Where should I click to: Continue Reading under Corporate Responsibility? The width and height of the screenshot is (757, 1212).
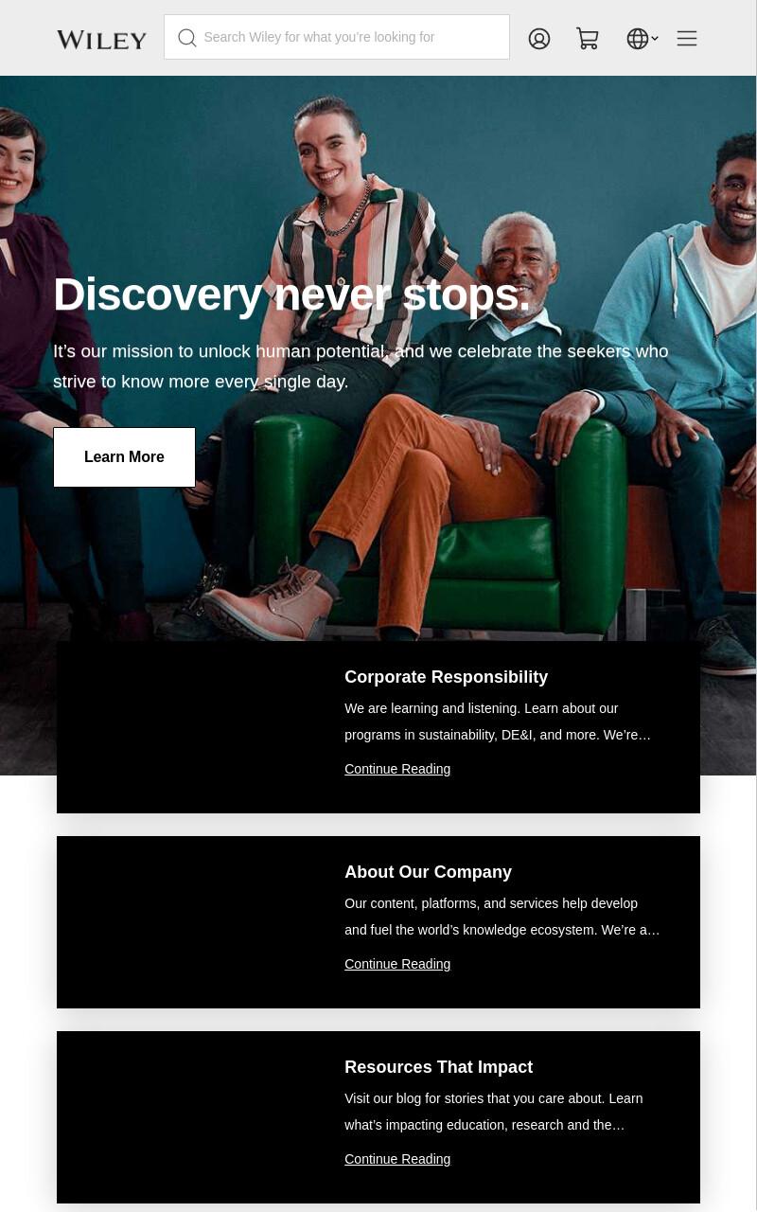(x=397, y=769)
